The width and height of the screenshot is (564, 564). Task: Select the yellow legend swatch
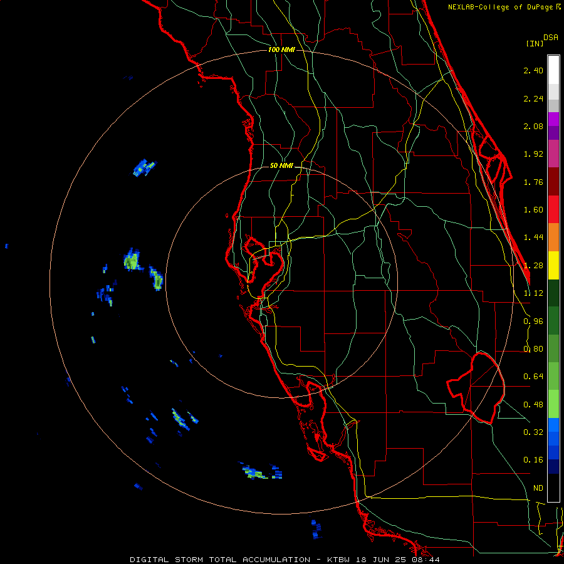tap(553, 265)
